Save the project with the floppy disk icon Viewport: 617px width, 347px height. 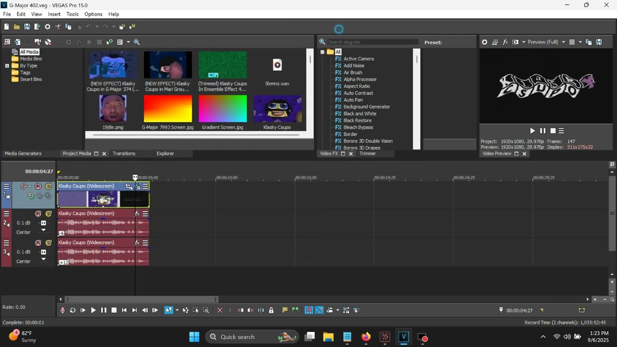point(27,27)
